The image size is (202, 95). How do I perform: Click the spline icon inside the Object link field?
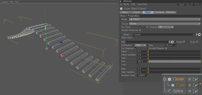point(194,35)
